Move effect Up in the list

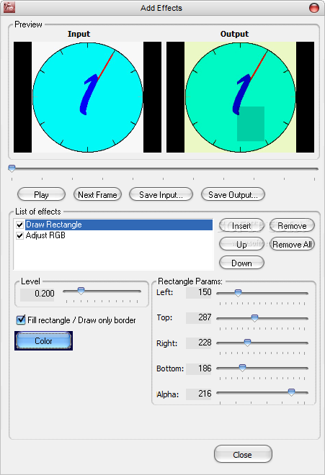tap(241, 244)
